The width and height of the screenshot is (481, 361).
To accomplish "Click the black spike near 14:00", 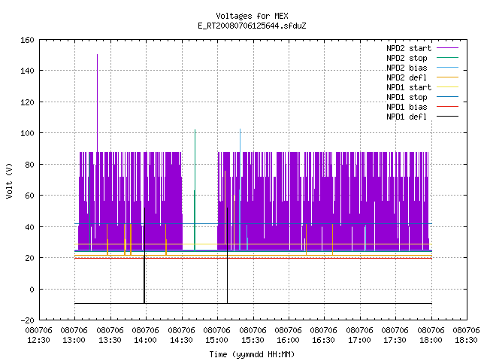I will click(x=144, y=255).
